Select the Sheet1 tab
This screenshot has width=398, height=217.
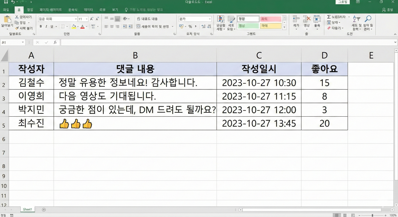pos(27,209)
